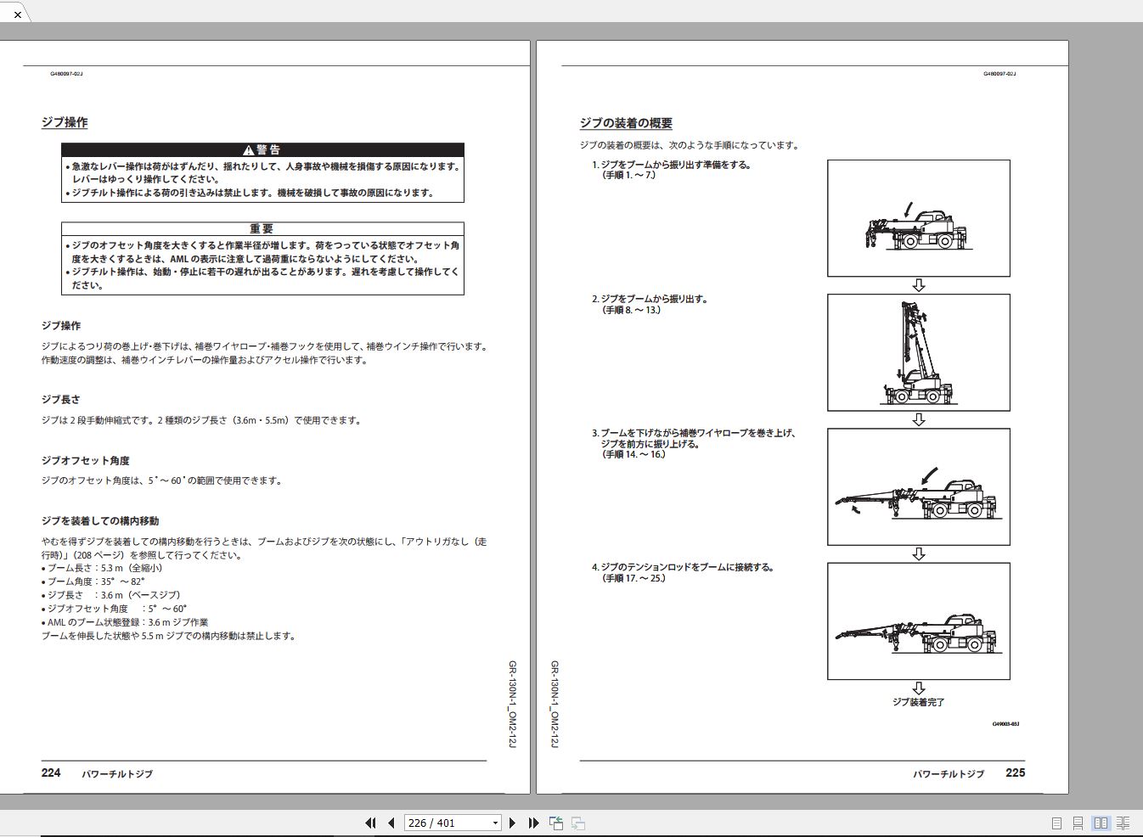This screenshot has height=837, width=1143.
Task: Advance to the next page
Action: (512, 823)
